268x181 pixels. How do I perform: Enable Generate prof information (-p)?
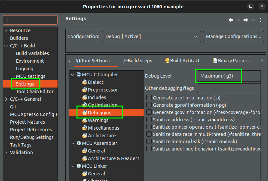tap(149, 98)
